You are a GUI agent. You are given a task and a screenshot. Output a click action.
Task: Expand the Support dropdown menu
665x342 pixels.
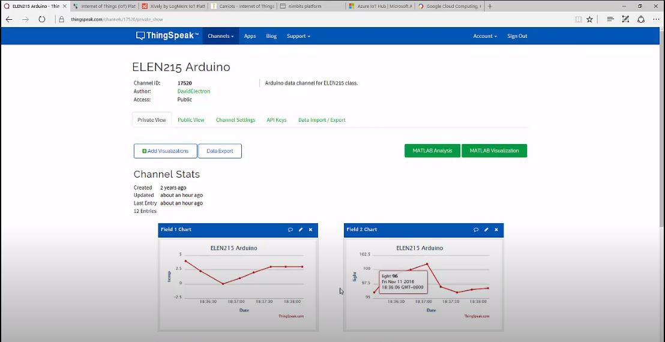pos(298,36)
